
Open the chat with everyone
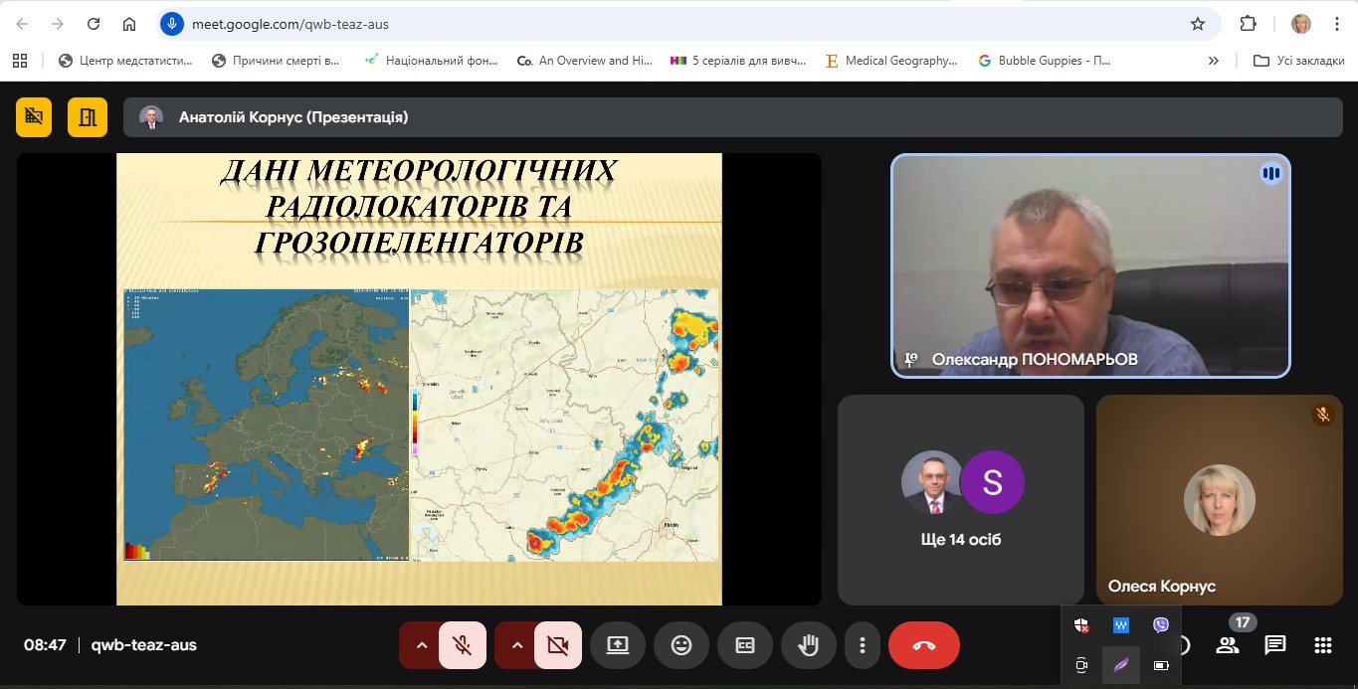(x=1275, y=645)
